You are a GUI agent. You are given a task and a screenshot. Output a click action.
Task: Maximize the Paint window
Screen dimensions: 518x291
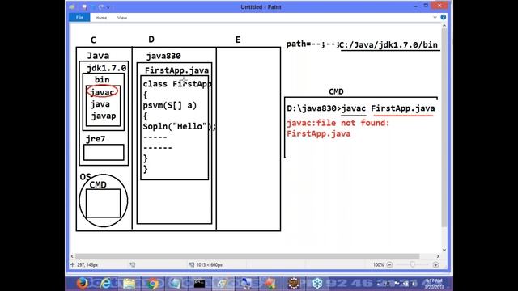[x=426, y=6]
